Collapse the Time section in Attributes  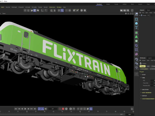pyautogui.click(x=143, y=78)
